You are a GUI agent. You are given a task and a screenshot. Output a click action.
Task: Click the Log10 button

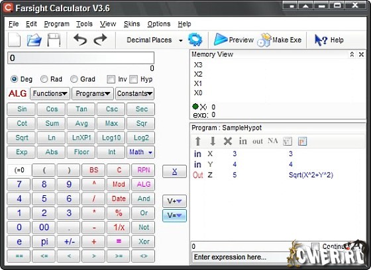coord(111,138)
